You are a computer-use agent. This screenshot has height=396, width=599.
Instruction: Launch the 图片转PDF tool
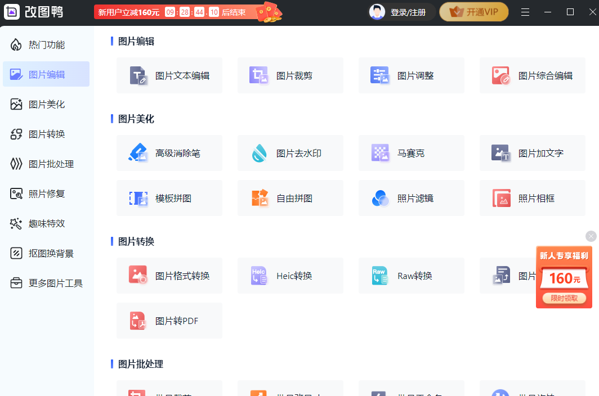point(169,321)
